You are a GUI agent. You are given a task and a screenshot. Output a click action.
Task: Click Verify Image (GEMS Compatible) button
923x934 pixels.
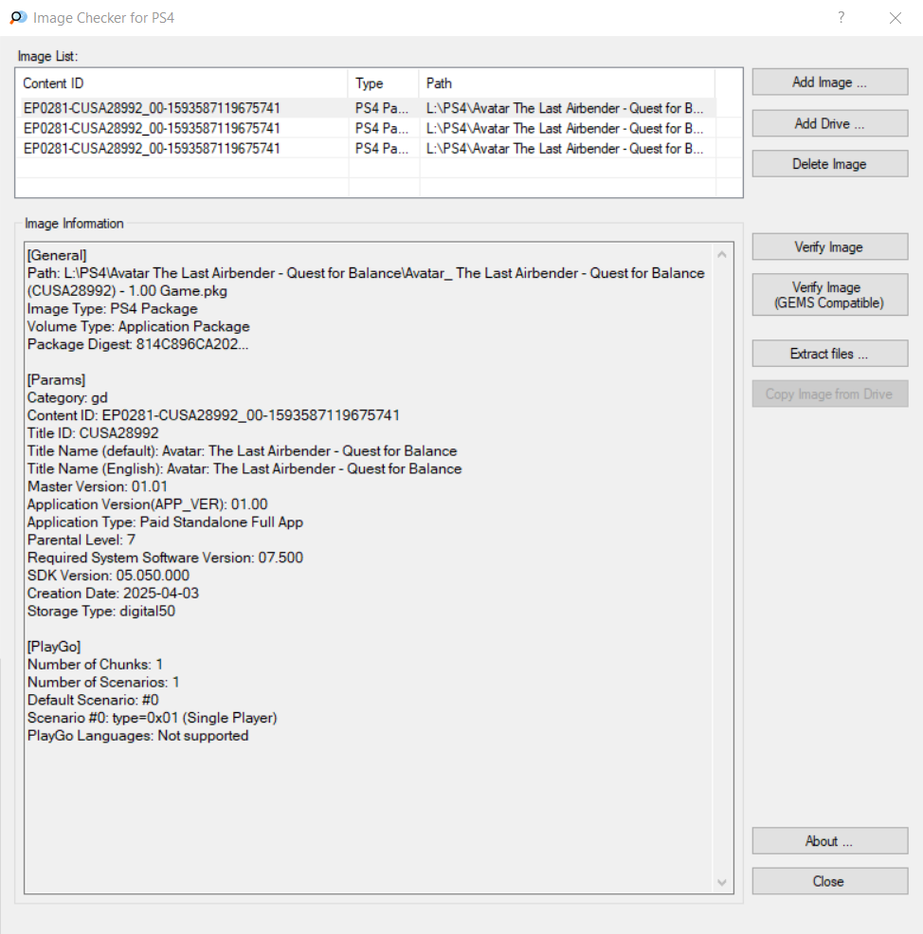coord(829,295)
